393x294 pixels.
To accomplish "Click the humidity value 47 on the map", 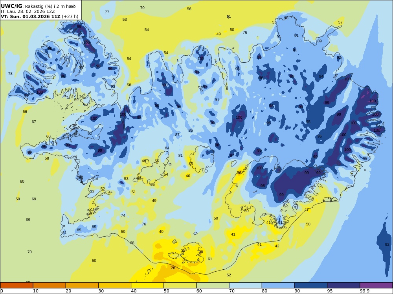I will pyautogui.click(x=307, y=210).
